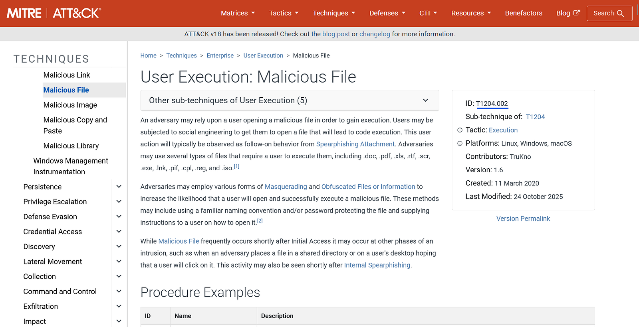The width and height of the screenshot is (639, 327).
Task: Open the Tactics dropdown menu
Action: 284,13
